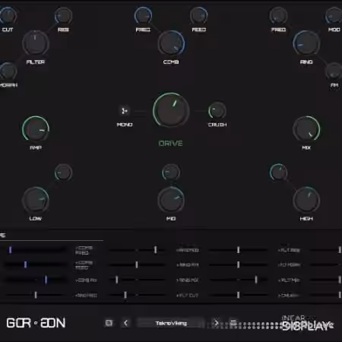Click the plugin name logo at bottom left

pos(36,323)
